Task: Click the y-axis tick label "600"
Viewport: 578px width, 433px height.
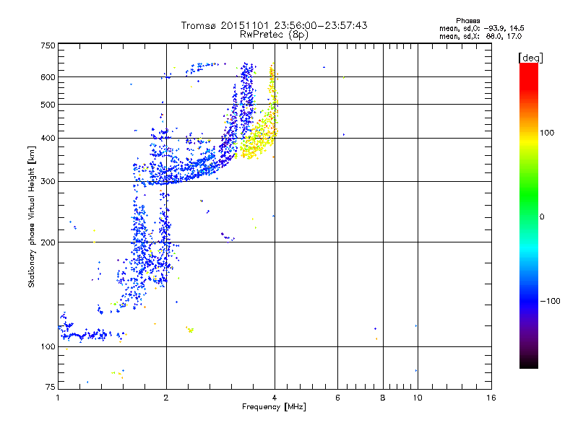Action: [48, 77]
